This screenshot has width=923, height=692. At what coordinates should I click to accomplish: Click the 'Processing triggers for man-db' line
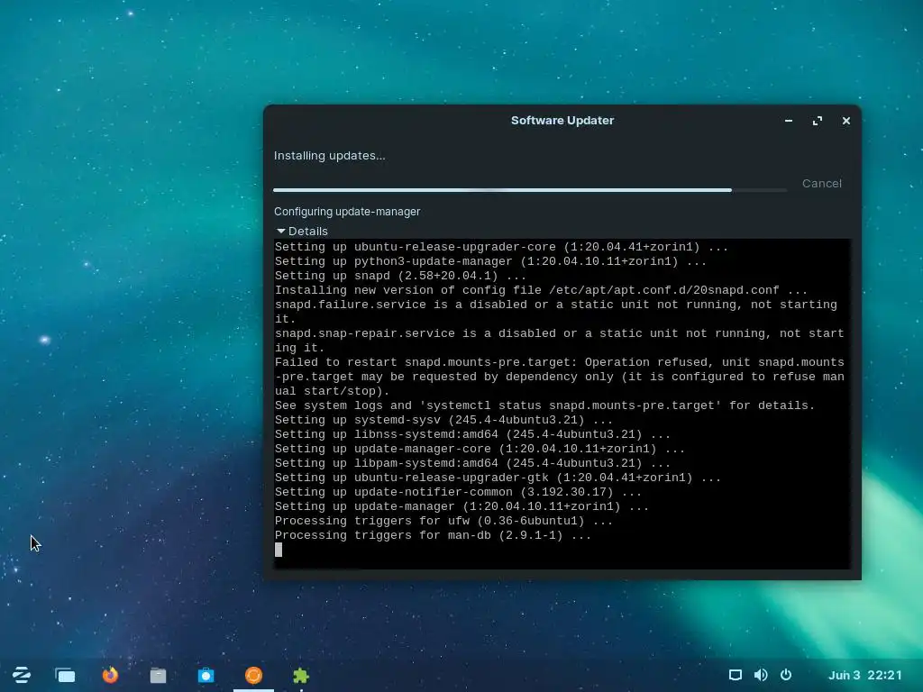(x=433, y=535)
